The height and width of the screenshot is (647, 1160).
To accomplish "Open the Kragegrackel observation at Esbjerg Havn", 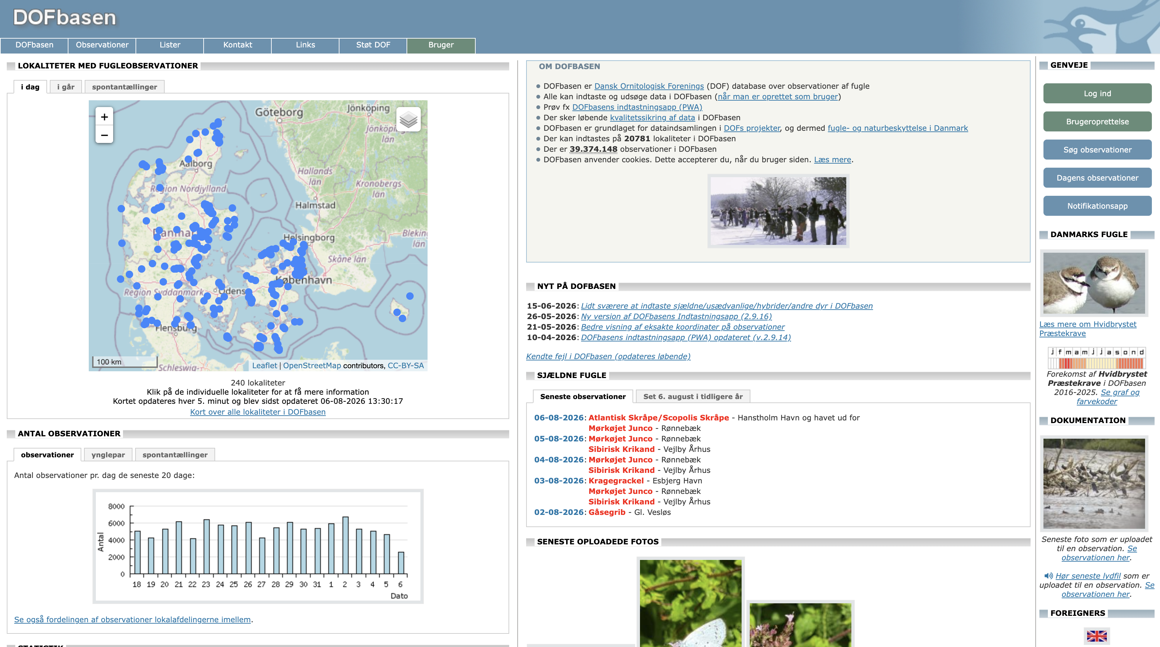I will tap(616, 481).
